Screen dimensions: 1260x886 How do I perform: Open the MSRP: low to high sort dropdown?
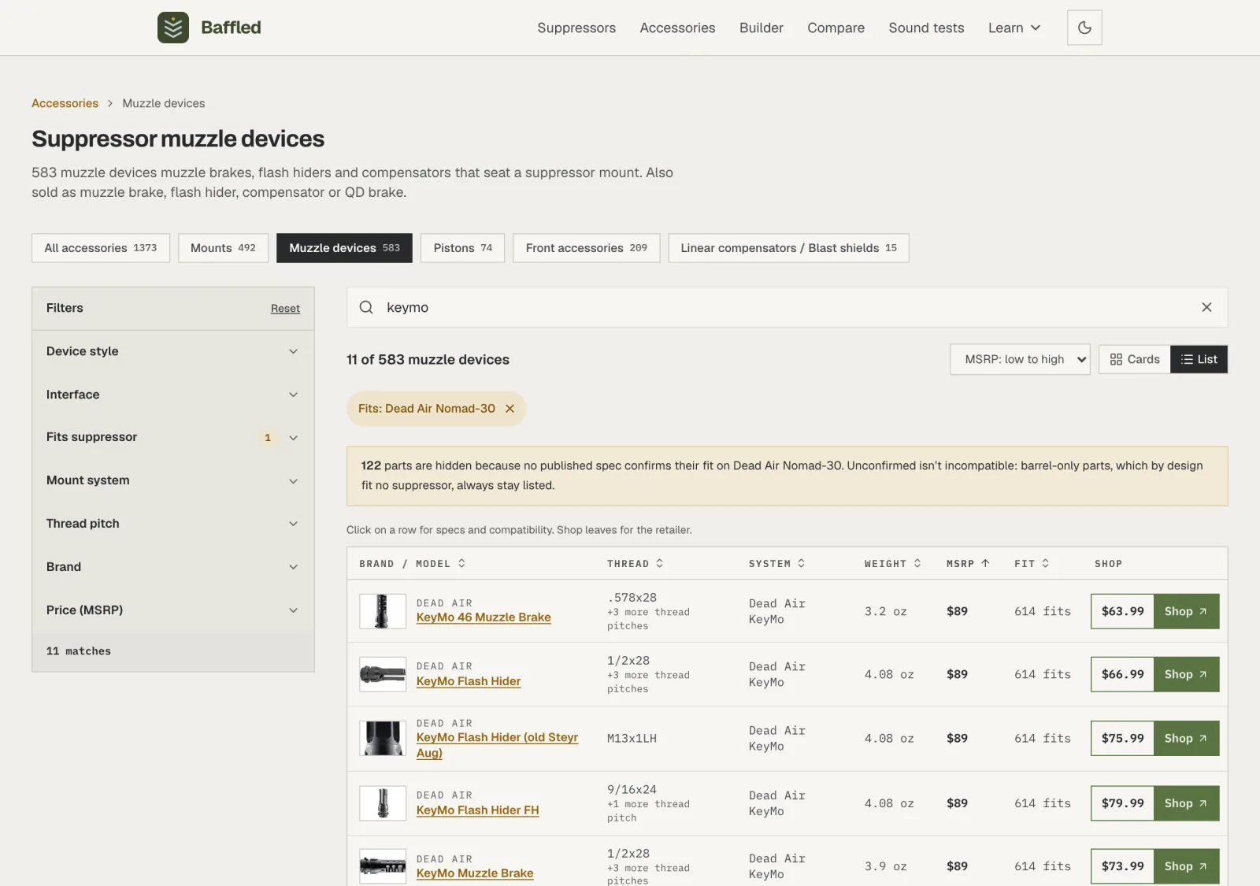tap(1020, 359)
